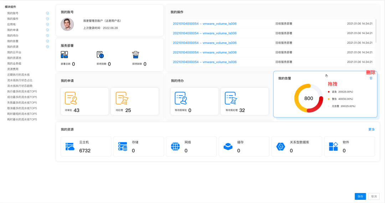
Task: Click the 即将卸除 trash bin icon
Action: (135, 55)
